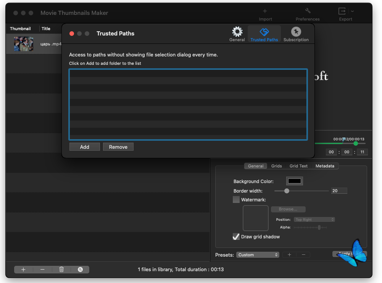Switch to the Metadata tab
The height and width of the screenshot is (283, 382).
[325, 166]
